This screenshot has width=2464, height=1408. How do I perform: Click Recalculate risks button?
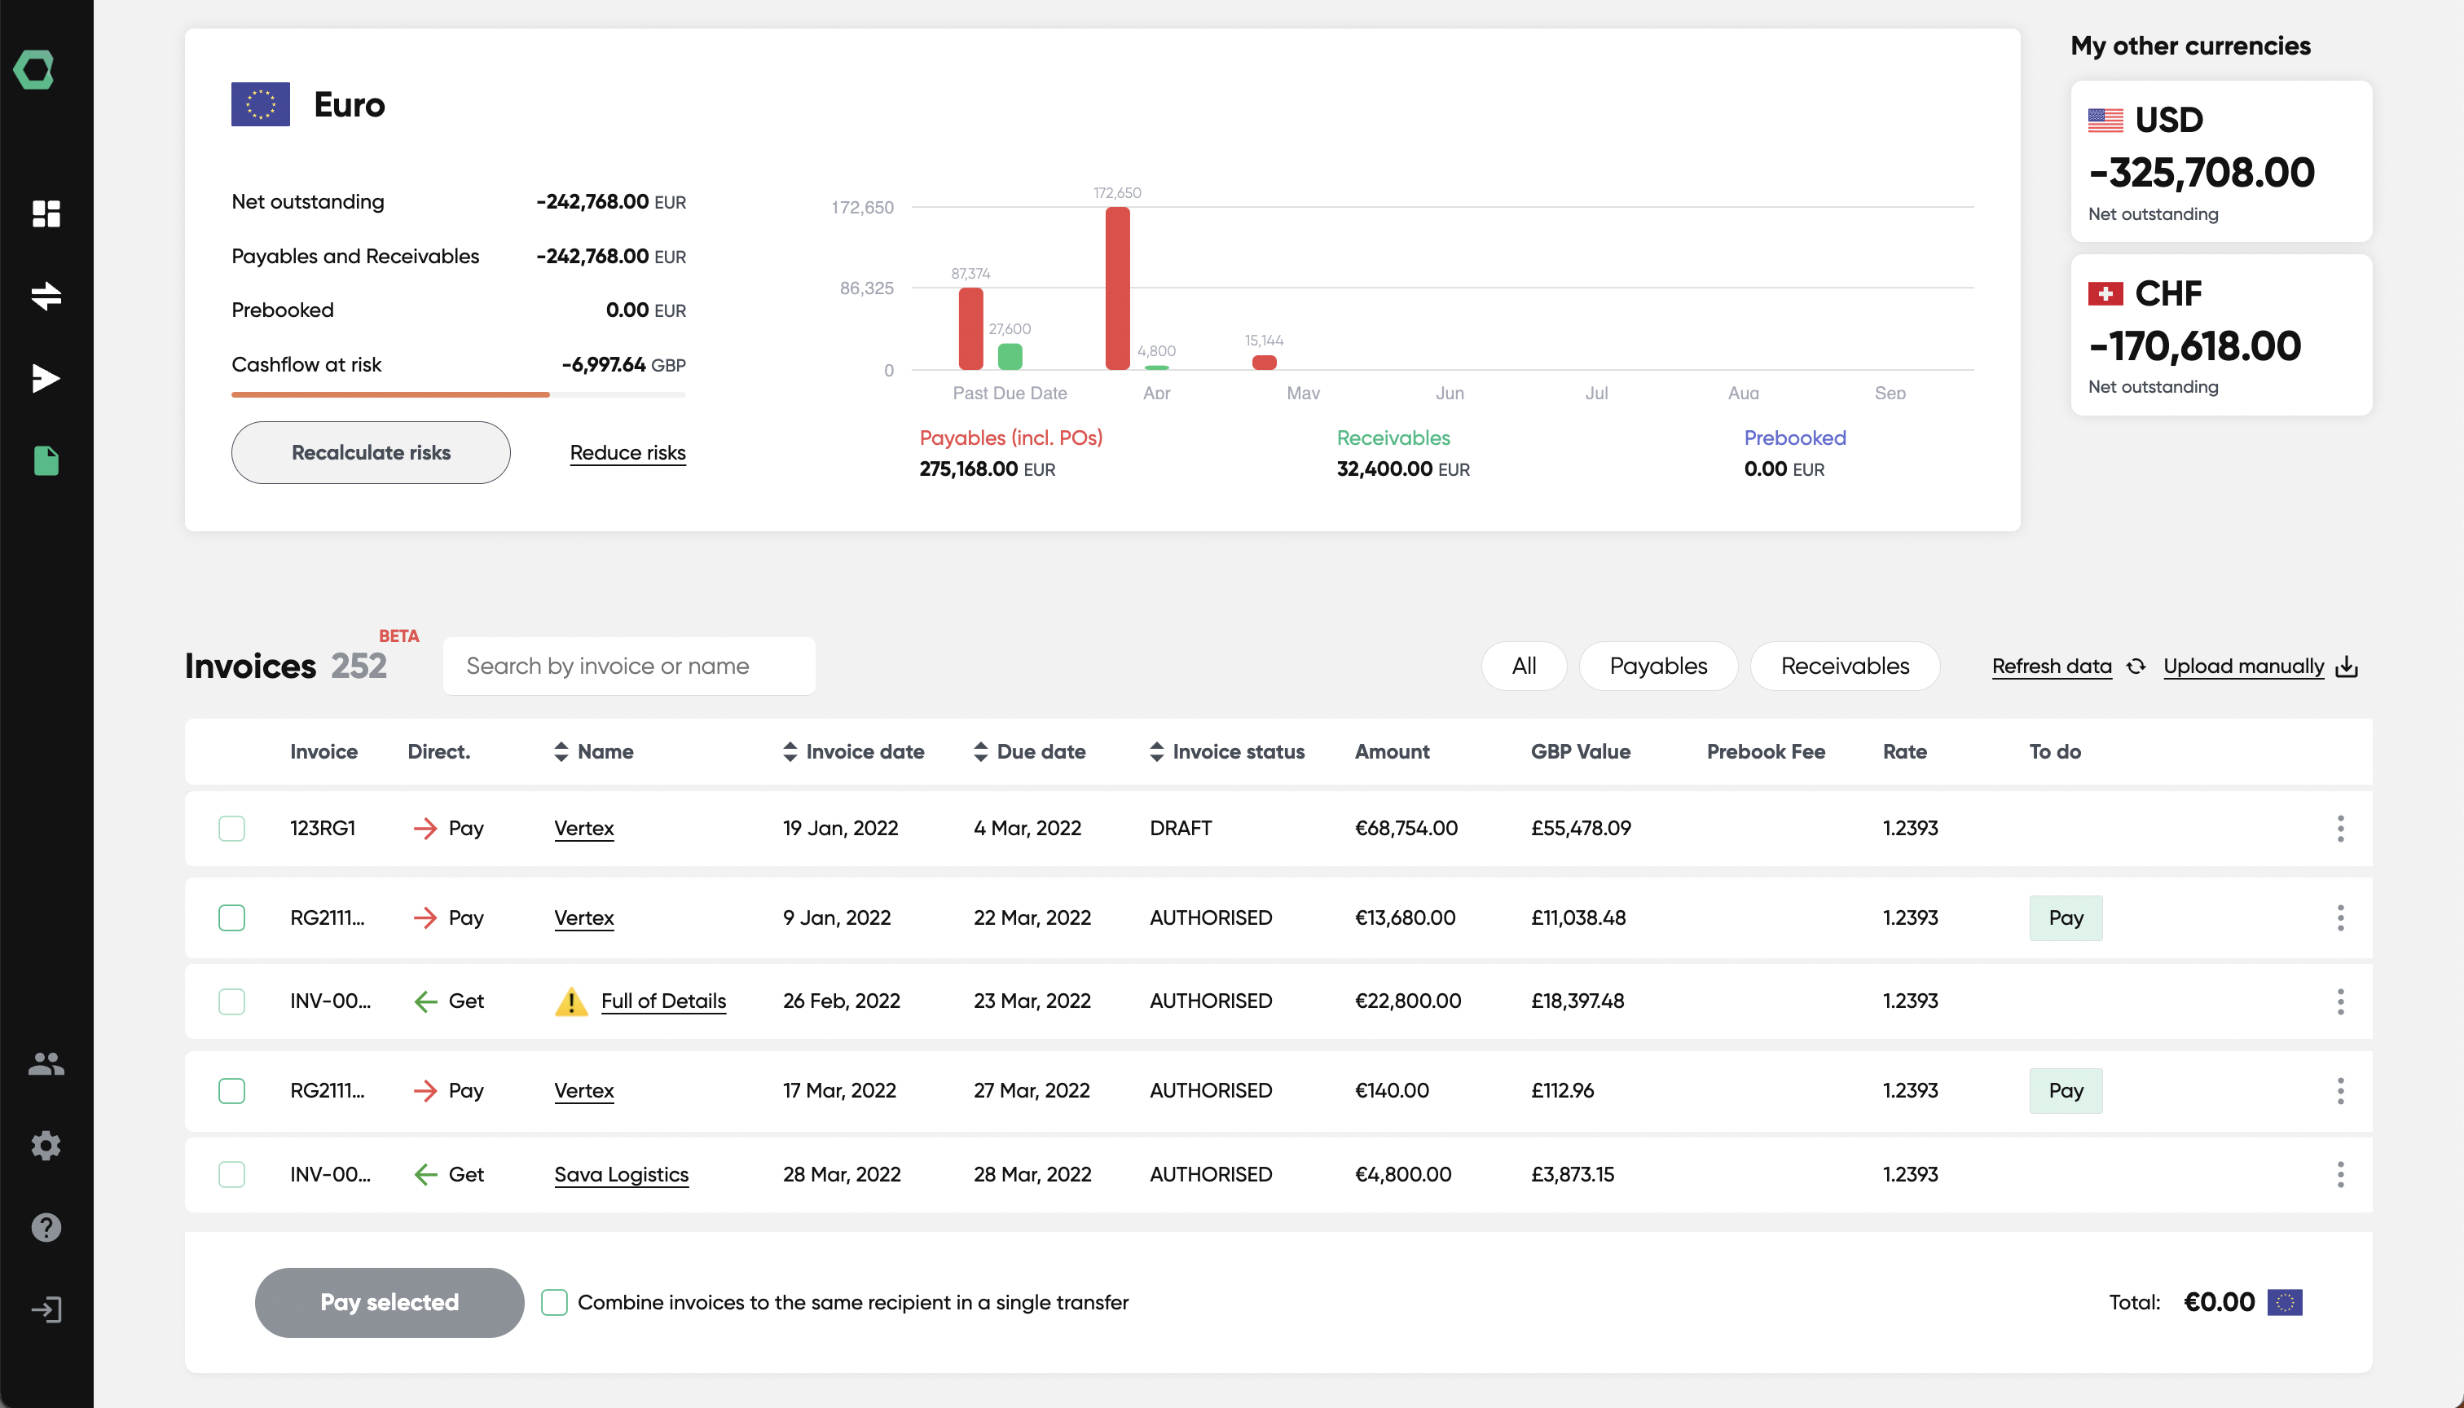point(371,452)
